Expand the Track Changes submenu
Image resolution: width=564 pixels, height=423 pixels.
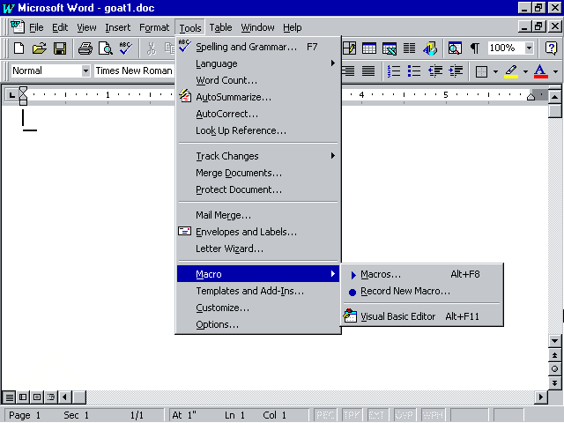[258, 156]
